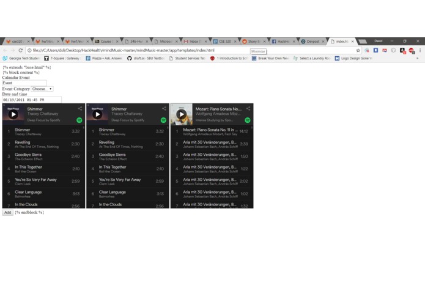The height and width of the screenshot is (302, 425).
Task: Click the Spotify logo in Mozart player
Action: (x=248, y=120)
